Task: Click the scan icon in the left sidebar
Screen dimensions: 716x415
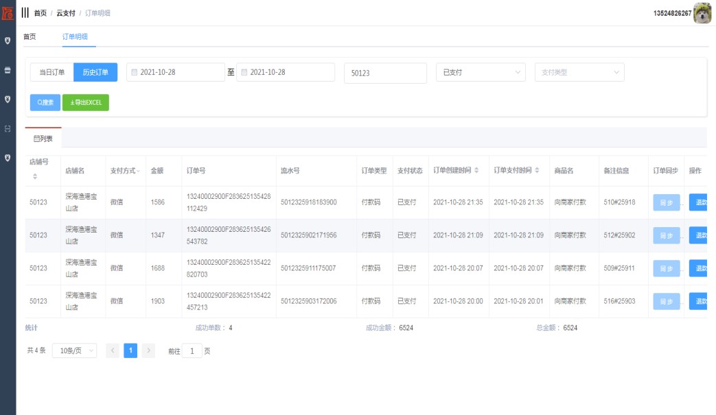Action: [8, 128]
